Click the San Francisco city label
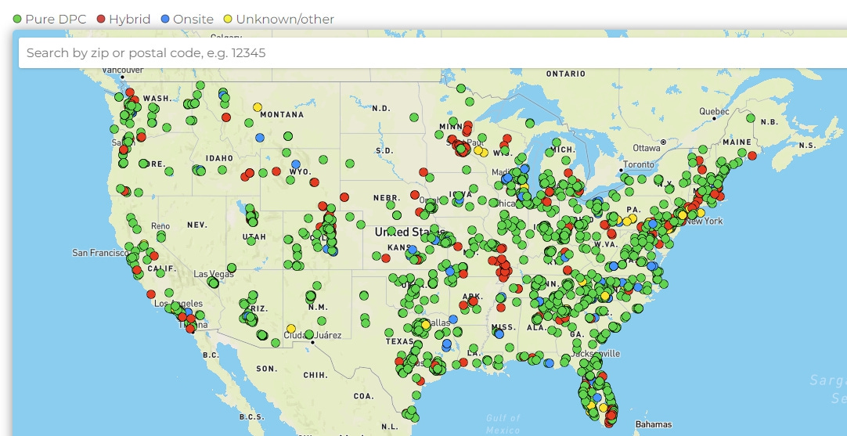 [101, 253]
